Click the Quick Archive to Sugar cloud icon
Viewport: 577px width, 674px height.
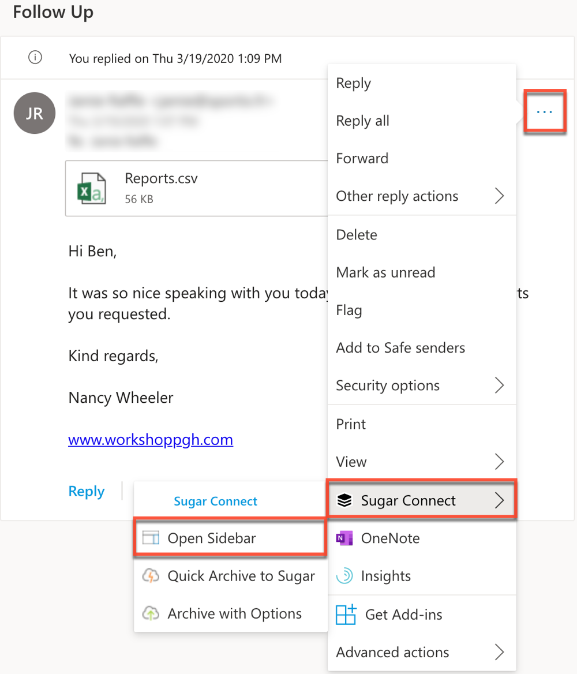point(151,576)
